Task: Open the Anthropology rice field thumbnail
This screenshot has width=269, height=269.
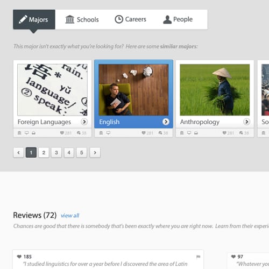Action: coord(215,90)
